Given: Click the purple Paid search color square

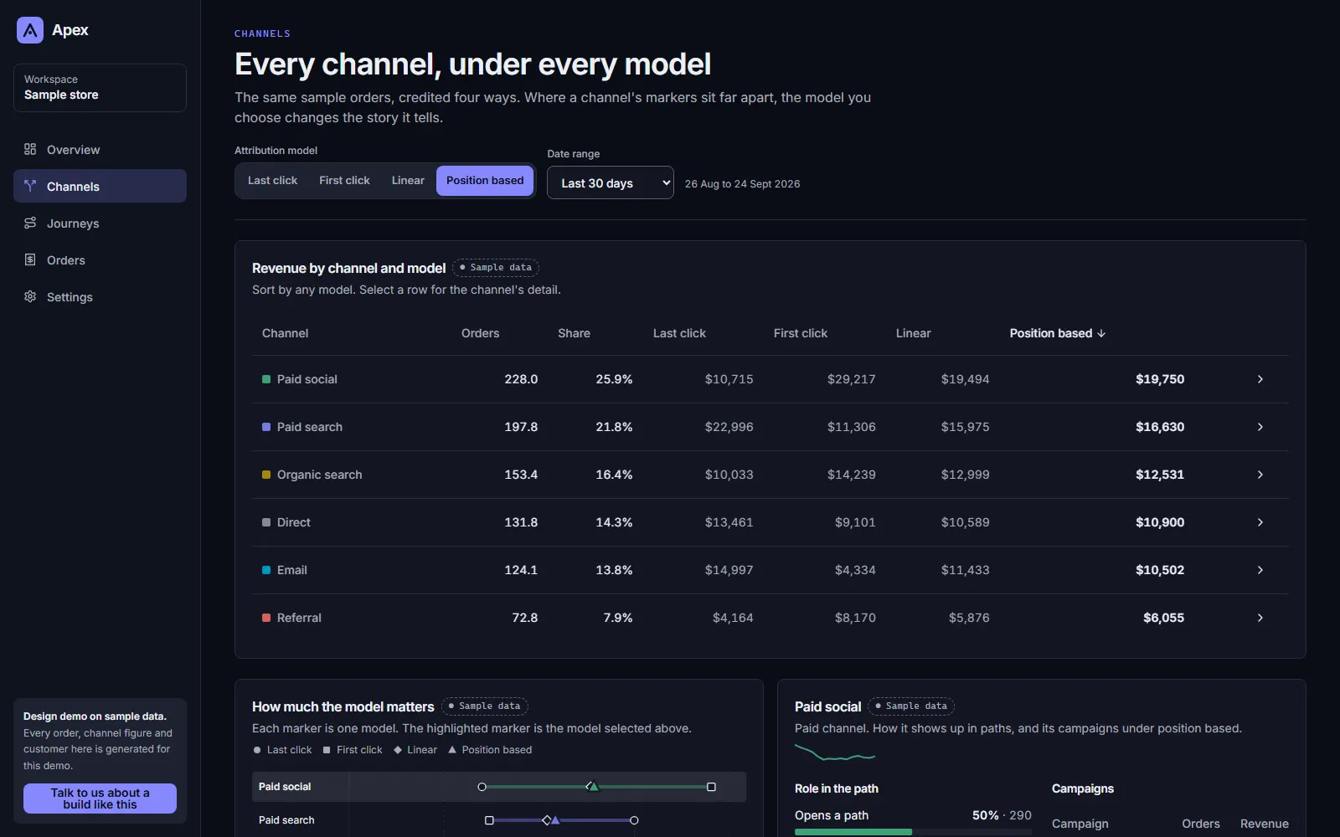Looking at the screenshot, I should [266, 427].
